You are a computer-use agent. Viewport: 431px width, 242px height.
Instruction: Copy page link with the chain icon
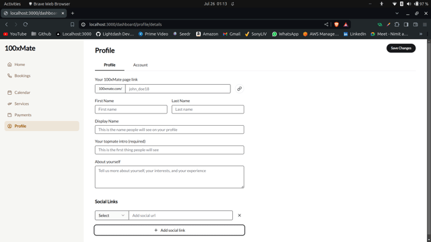tap(240, 89)
